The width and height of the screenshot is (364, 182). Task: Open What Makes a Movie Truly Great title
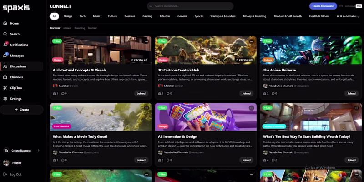[80, 137]
